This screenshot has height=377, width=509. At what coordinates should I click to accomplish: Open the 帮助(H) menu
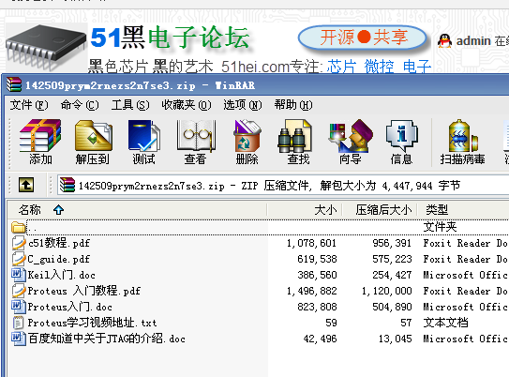coord(293,105)
